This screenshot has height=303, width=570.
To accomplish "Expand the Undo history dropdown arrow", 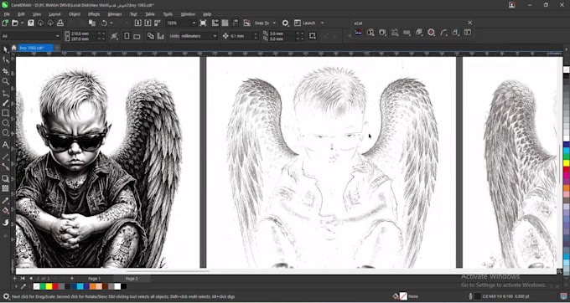I will 111,23.
